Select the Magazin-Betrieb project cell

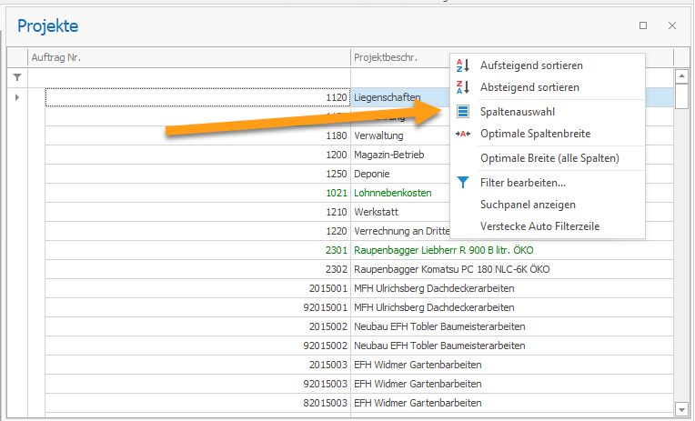coord(401,155)
